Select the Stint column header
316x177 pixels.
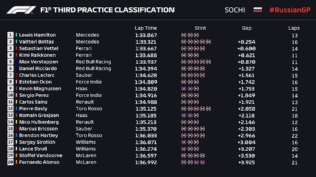pos(200,28)
